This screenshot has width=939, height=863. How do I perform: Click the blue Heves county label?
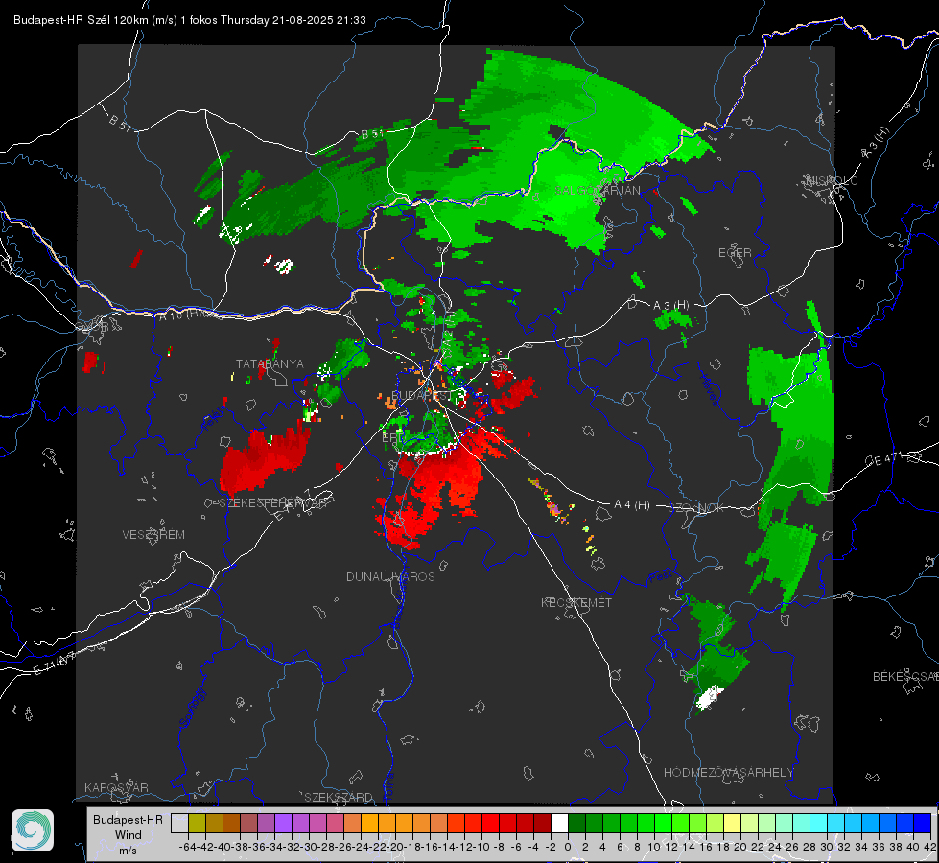709,388
